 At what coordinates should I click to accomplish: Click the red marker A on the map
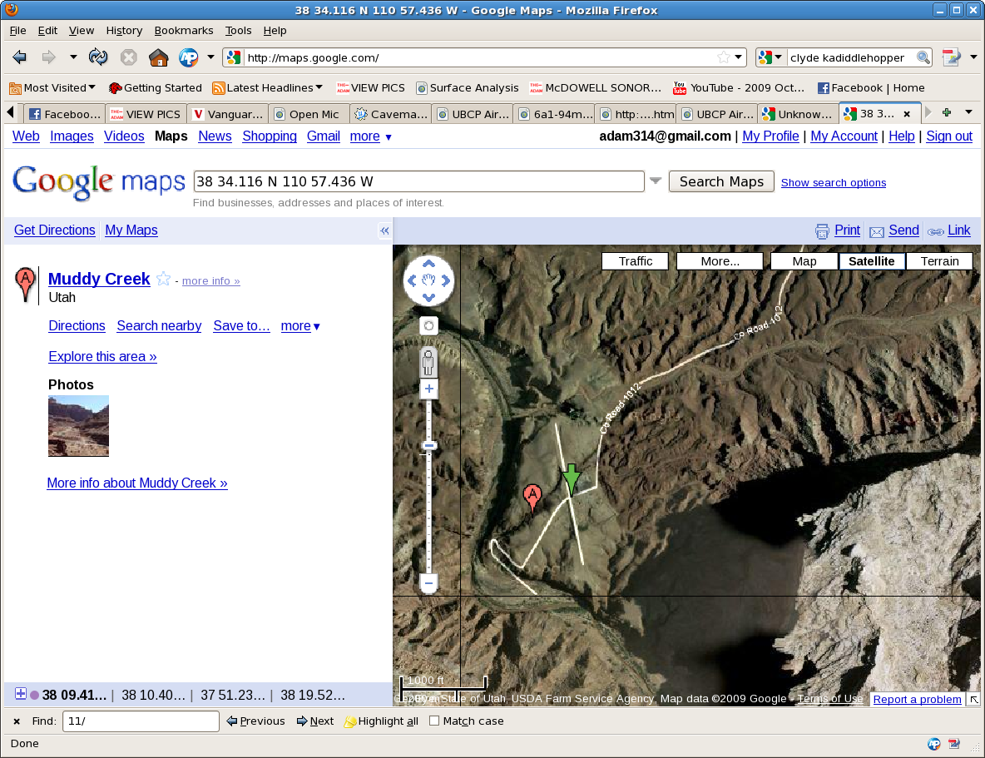tap(532, 498)
